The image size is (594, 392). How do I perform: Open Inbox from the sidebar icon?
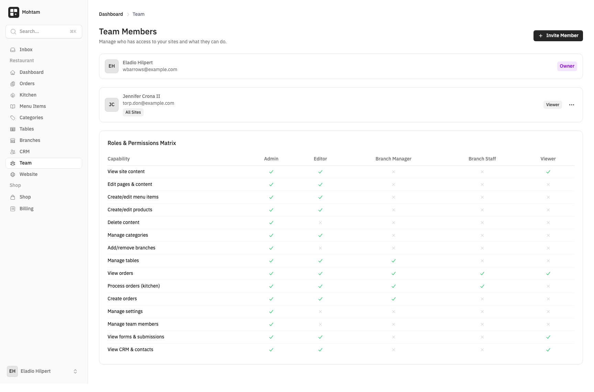point(13,50)
